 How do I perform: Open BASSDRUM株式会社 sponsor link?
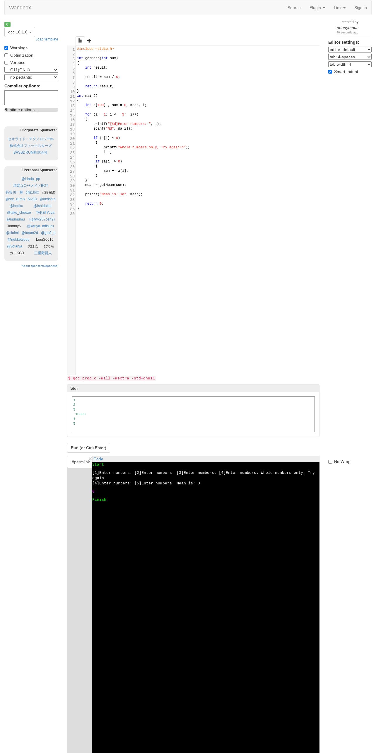[x=30, y=152]
